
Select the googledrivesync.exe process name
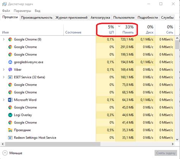click(x=28, y=62)
